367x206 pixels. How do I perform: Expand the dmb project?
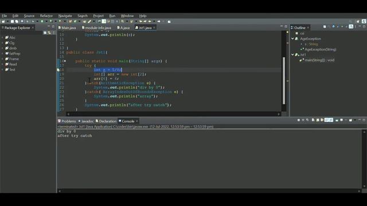[2, 48]
